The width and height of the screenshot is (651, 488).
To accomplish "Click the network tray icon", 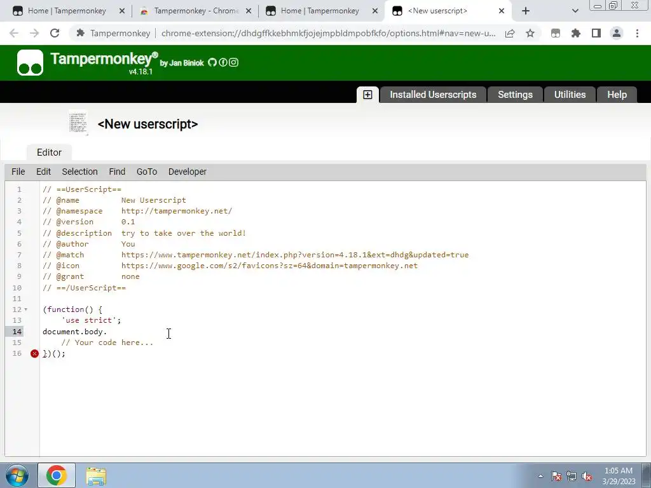I will pyautogui.click(x=572, y=476).
